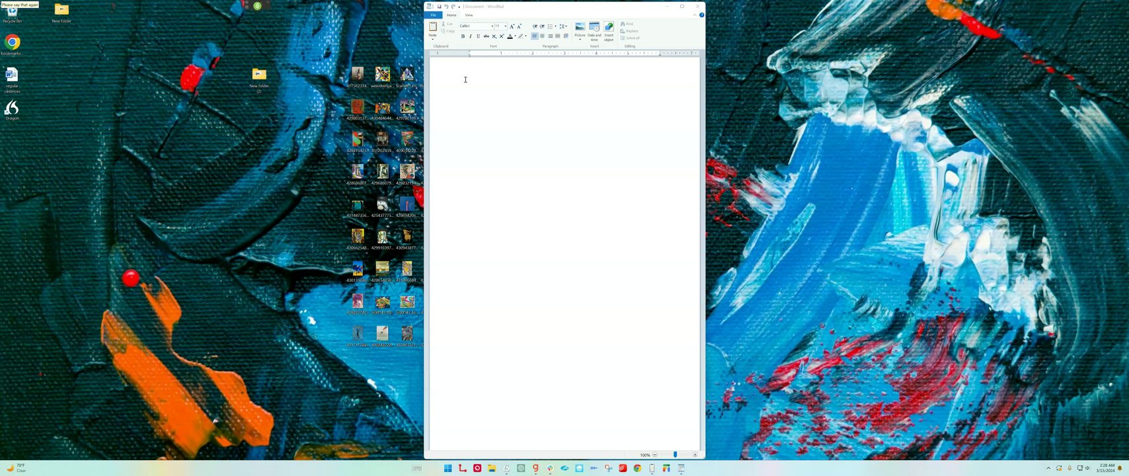1129x476 pixels.
Task: Click the Slack icon in the taskbar
Action: [x=550, y=468]
